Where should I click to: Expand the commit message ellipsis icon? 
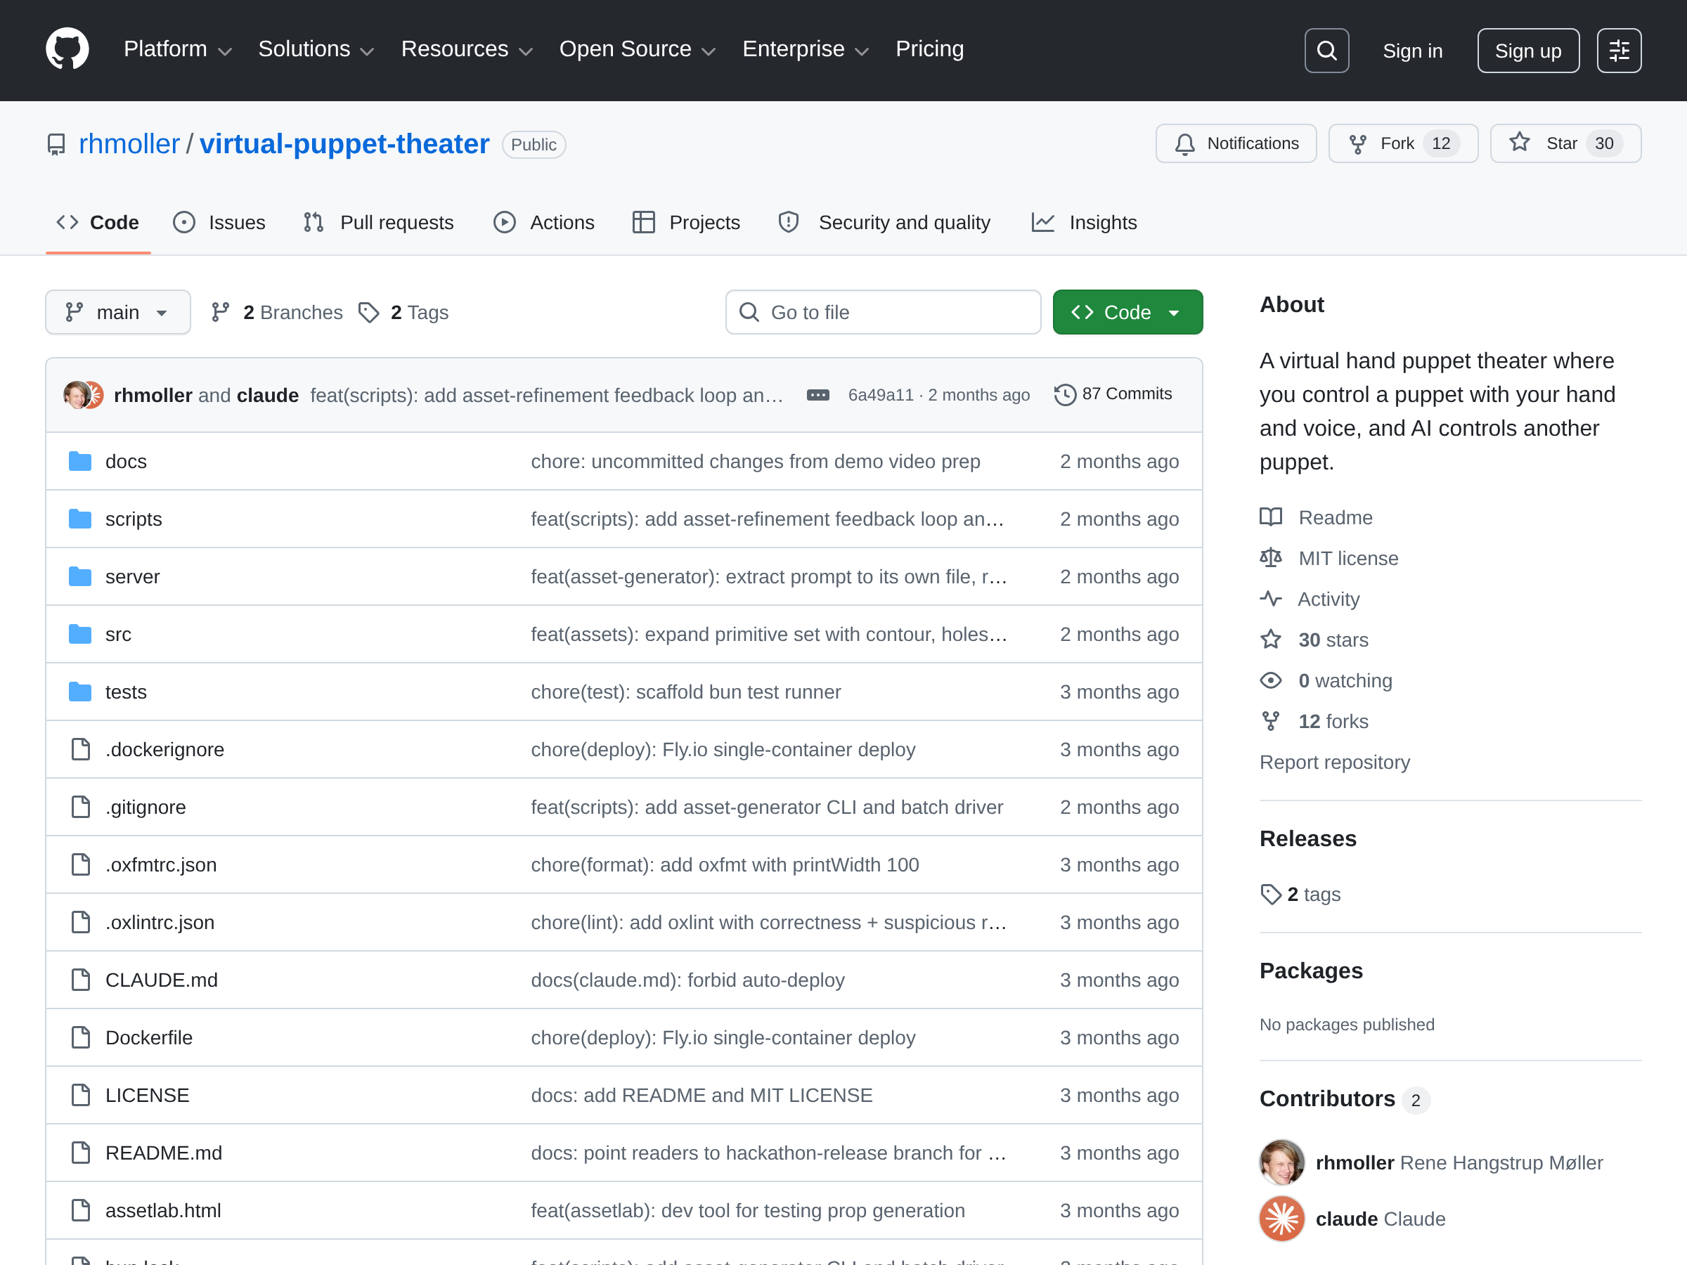coord(817,395)
